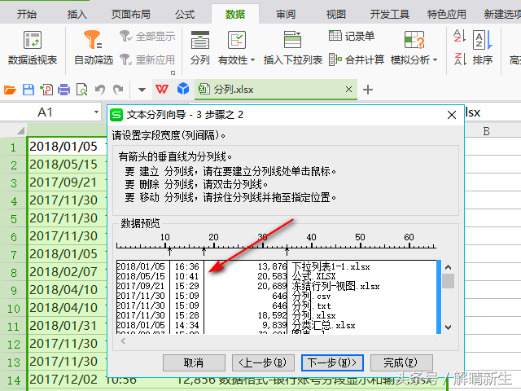Close the 分列.xlsx document tab

(x=348, y=89)
